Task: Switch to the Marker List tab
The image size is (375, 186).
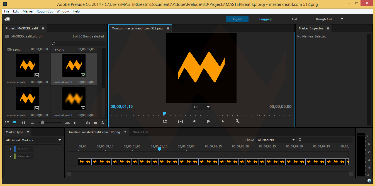Action: (140, 132)
